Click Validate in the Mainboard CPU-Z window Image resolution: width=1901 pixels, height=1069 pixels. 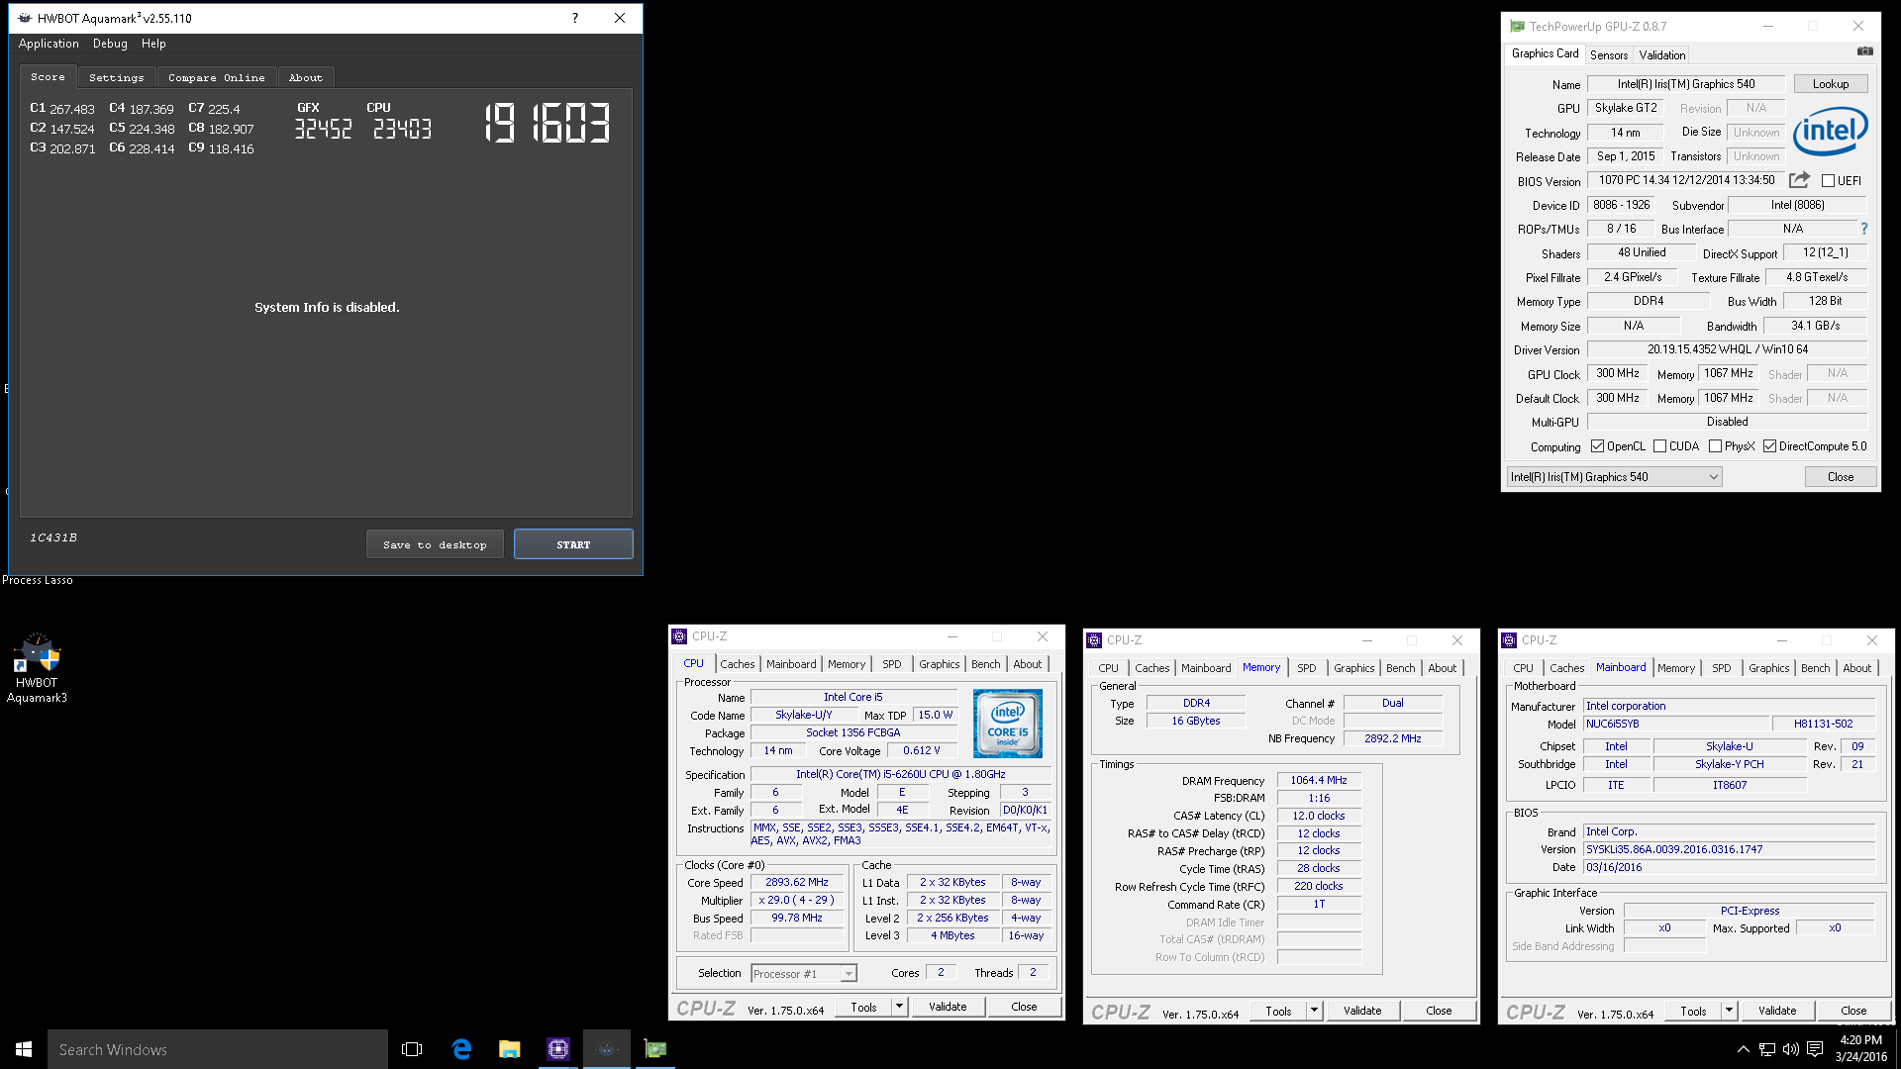[x=1776, y=1011]
